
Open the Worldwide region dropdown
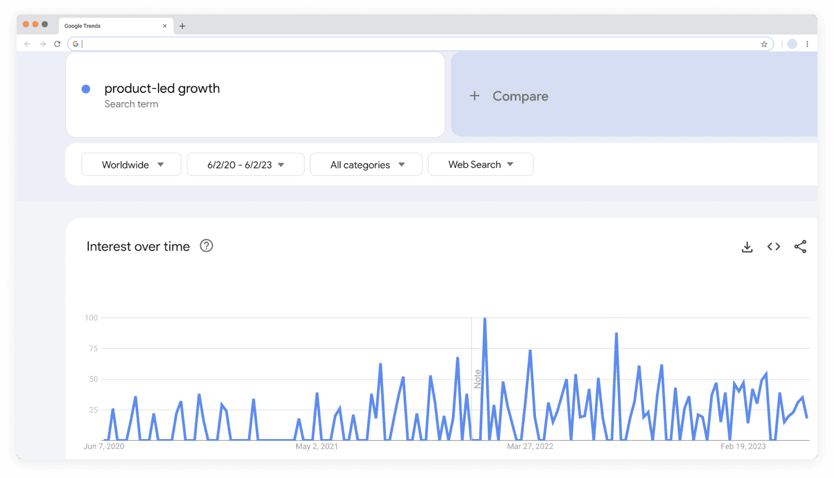click(131, 165)
